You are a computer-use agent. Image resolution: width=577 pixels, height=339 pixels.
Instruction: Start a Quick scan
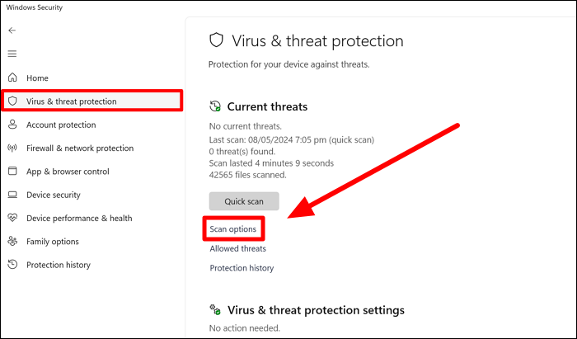(x=244, y=201)
